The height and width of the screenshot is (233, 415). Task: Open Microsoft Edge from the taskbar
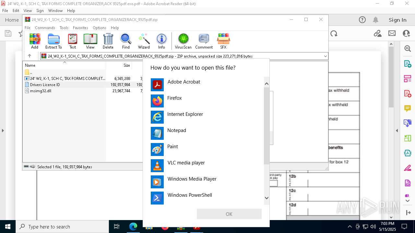pyautogui.click(x=133, y=227)
